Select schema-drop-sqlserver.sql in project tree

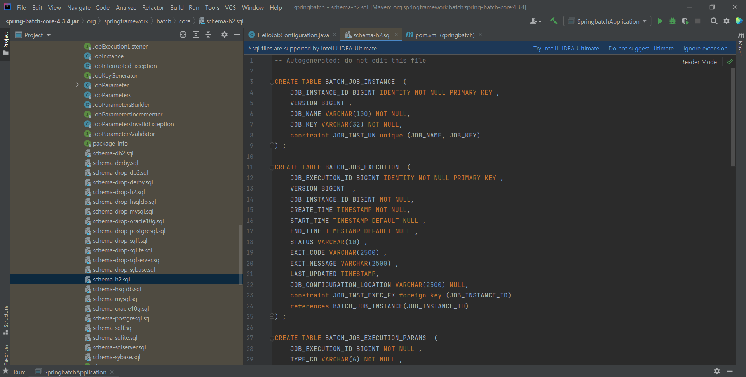126,260
